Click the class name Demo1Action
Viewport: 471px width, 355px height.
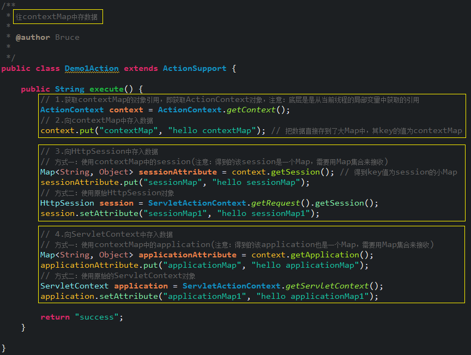click(92, 69)
